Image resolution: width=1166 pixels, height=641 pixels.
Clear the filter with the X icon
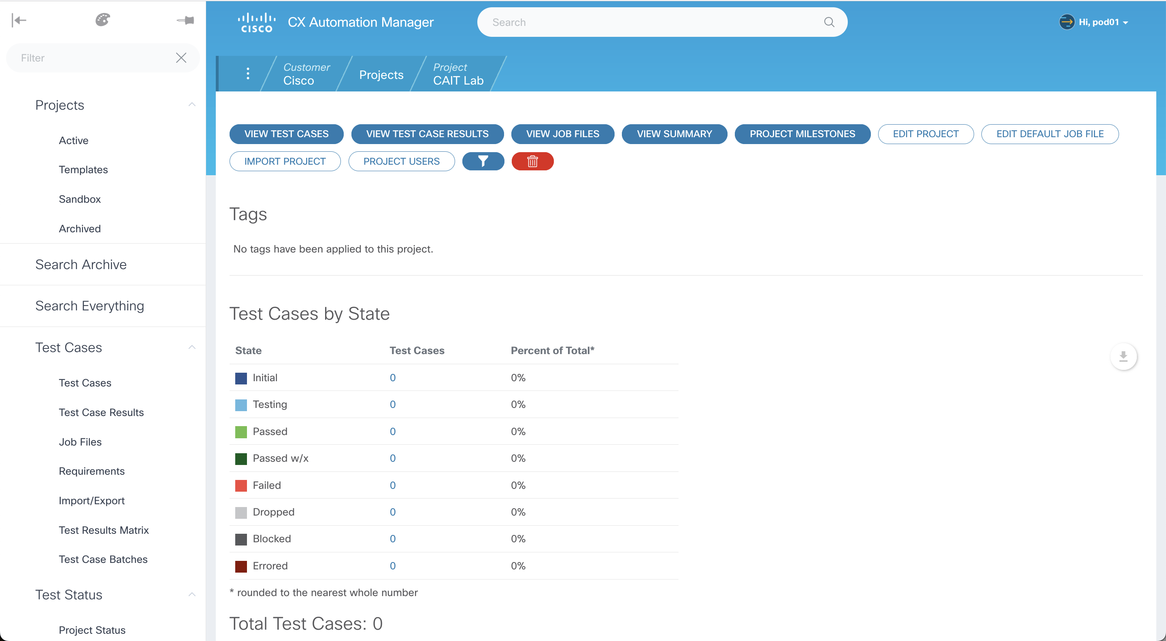pyautogui.click(x=181, y=58)
